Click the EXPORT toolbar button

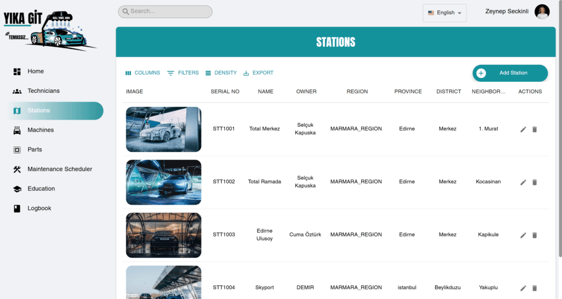click(258, 72)
